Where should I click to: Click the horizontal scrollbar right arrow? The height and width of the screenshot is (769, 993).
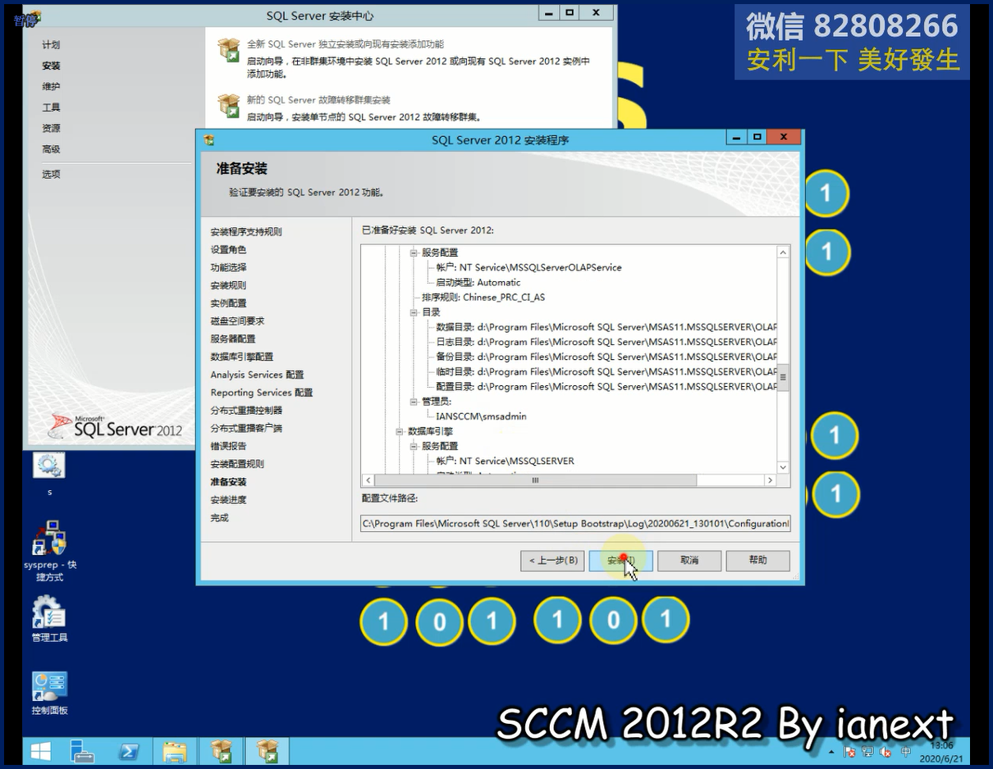coord(770,480)
